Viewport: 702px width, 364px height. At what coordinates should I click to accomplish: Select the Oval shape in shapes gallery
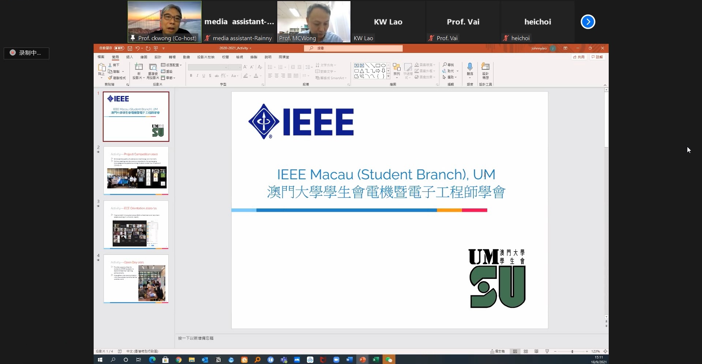click(383, 66)
